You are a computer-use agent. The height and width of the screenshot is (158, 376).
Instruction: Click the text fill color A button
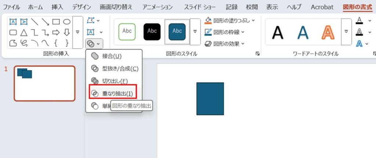[x=359, y=21]
